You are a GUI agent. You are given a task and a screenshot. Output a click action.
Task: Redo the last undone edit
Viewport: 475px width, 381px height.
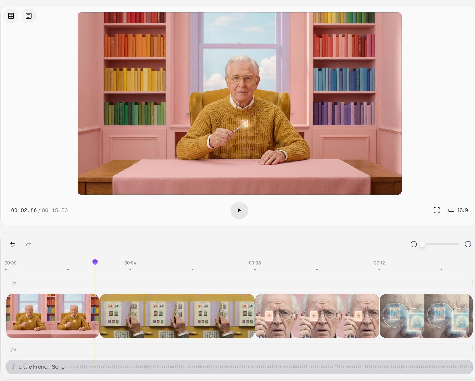click(28, 244)
